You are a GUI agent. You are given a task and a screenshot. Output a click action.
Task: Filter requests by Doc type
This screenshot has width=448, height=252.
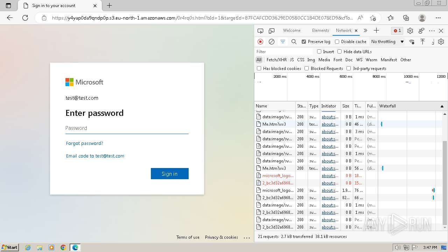[x=349, y=60]
